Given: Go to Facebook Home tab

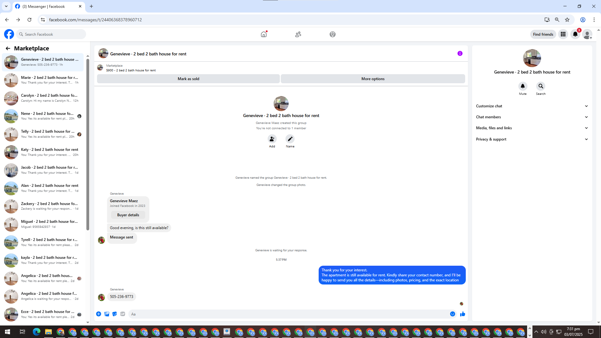Looking at the screenshot, I should click(264, 34).
